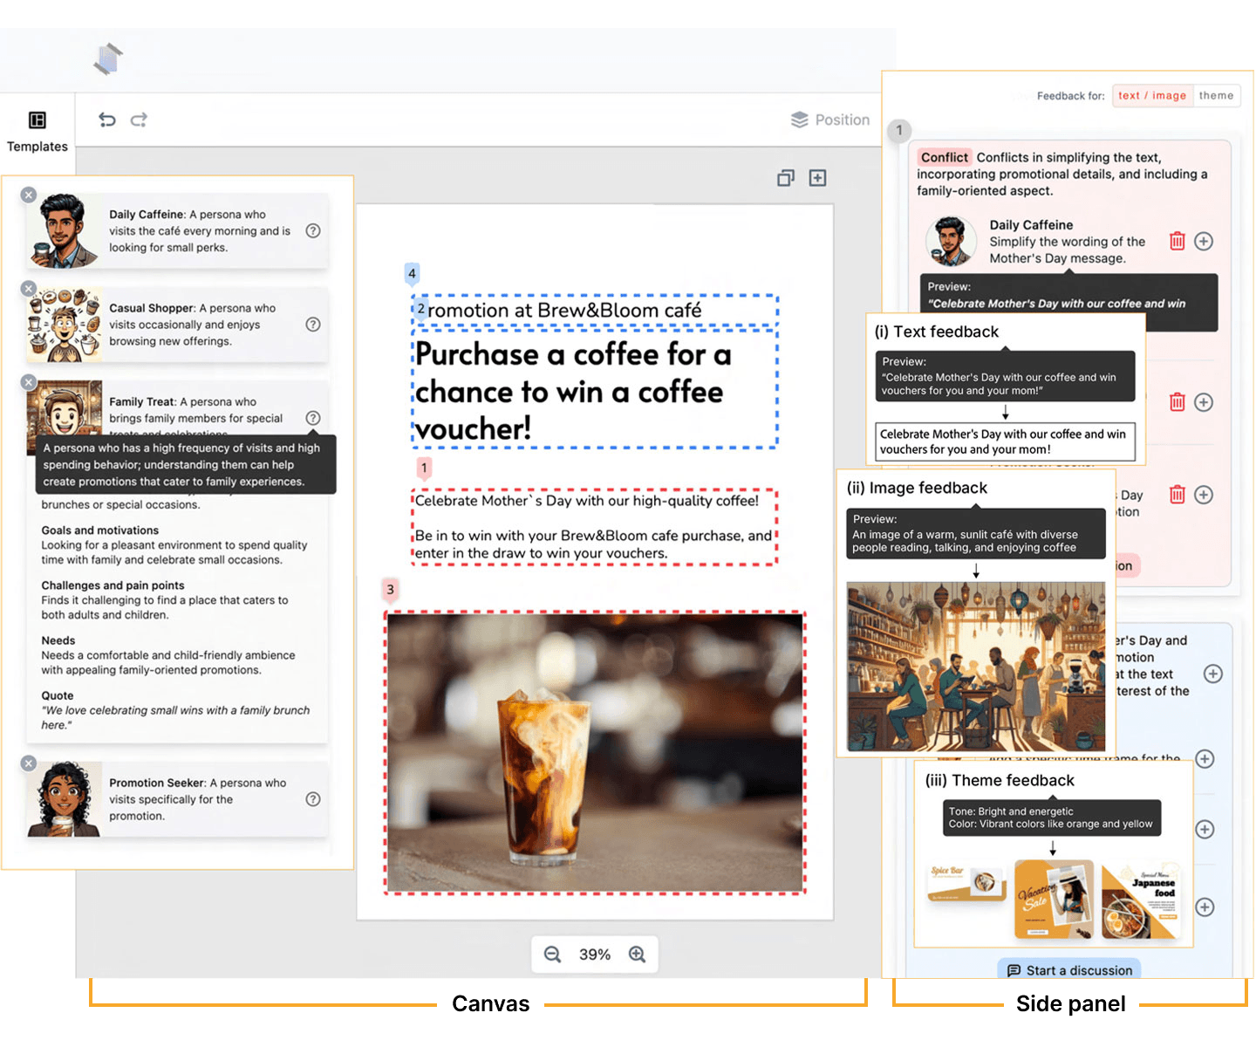Redo the last undone action
This screenshot has height=1047, width=1256.
click(x=139, y=120)
